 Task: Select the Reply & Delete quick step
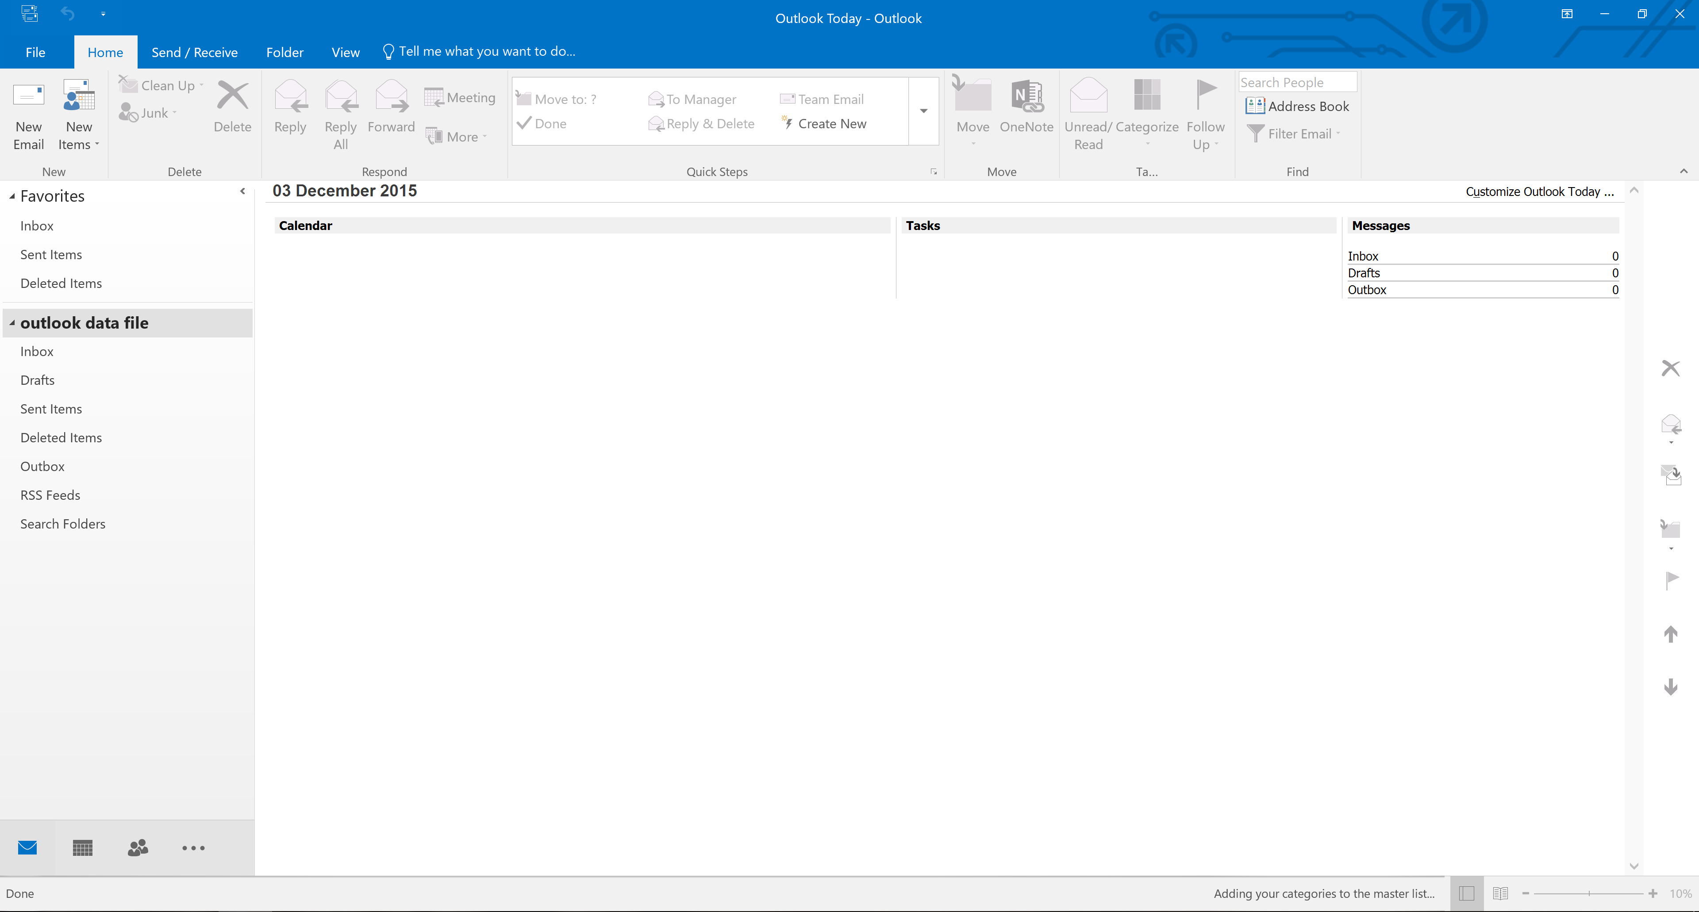click(x=701, y=123)
